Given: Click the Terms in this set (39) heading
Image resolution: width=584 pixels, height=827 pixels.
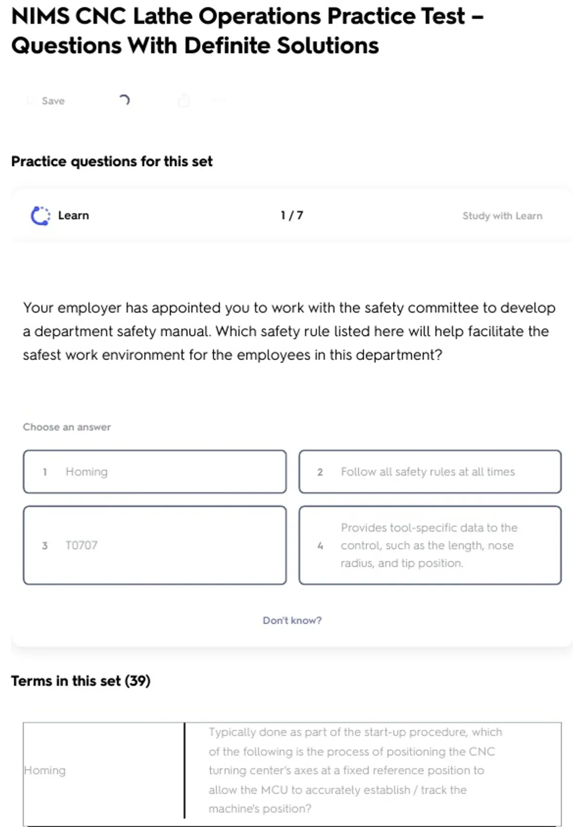Looking at the screenshot, I should 81,681.
